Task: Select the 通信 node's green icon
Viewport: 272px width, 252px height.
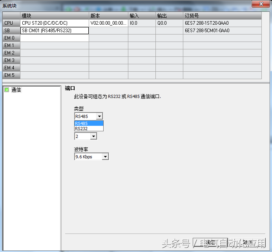Action: (7, 90)
